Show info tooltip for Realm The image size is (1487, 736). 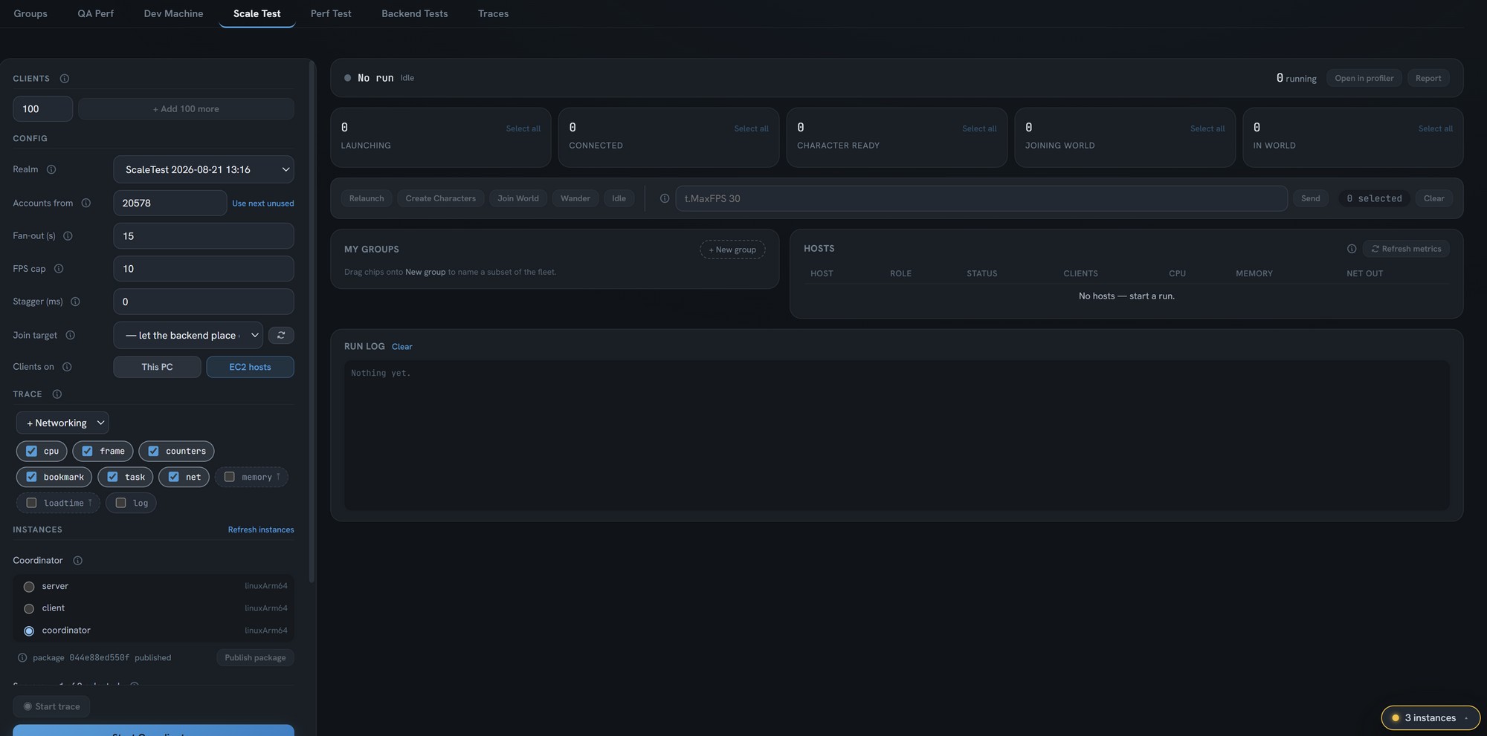pyautogui.click(x=51, y=169)
